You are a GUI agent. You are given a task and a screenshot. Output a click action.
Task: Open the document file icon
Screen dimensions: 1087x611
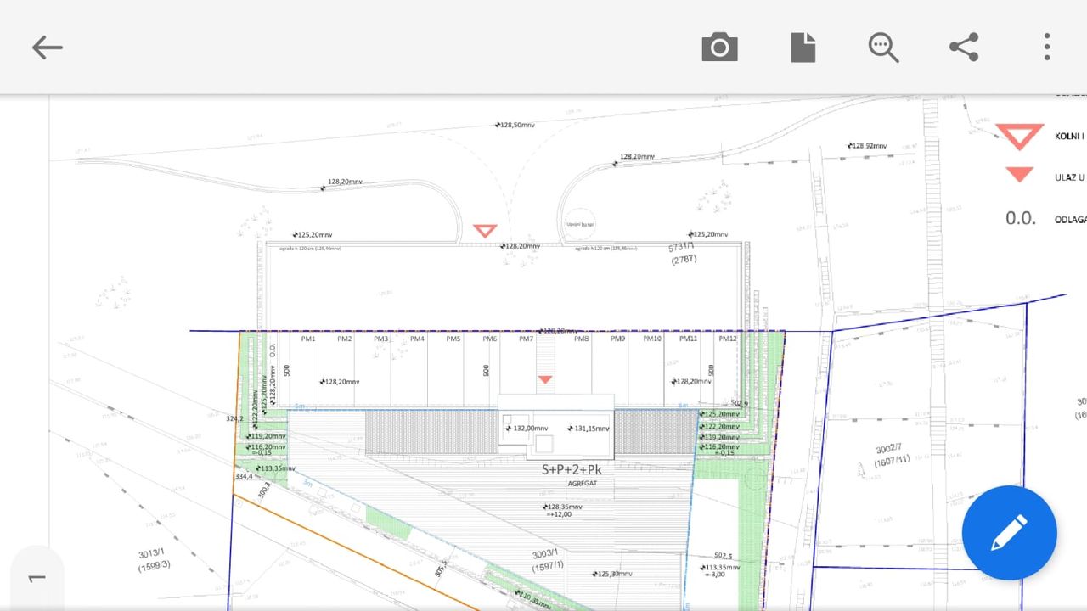click(803, 48)
